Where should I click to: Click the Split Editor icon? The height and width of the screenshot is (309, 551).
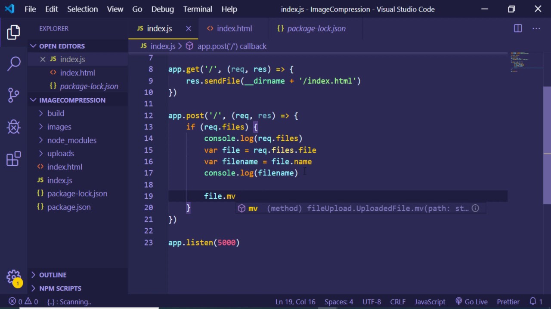coord(518,28)
